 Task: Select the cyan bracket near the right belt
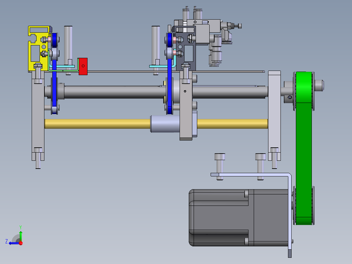pos(163,64)
